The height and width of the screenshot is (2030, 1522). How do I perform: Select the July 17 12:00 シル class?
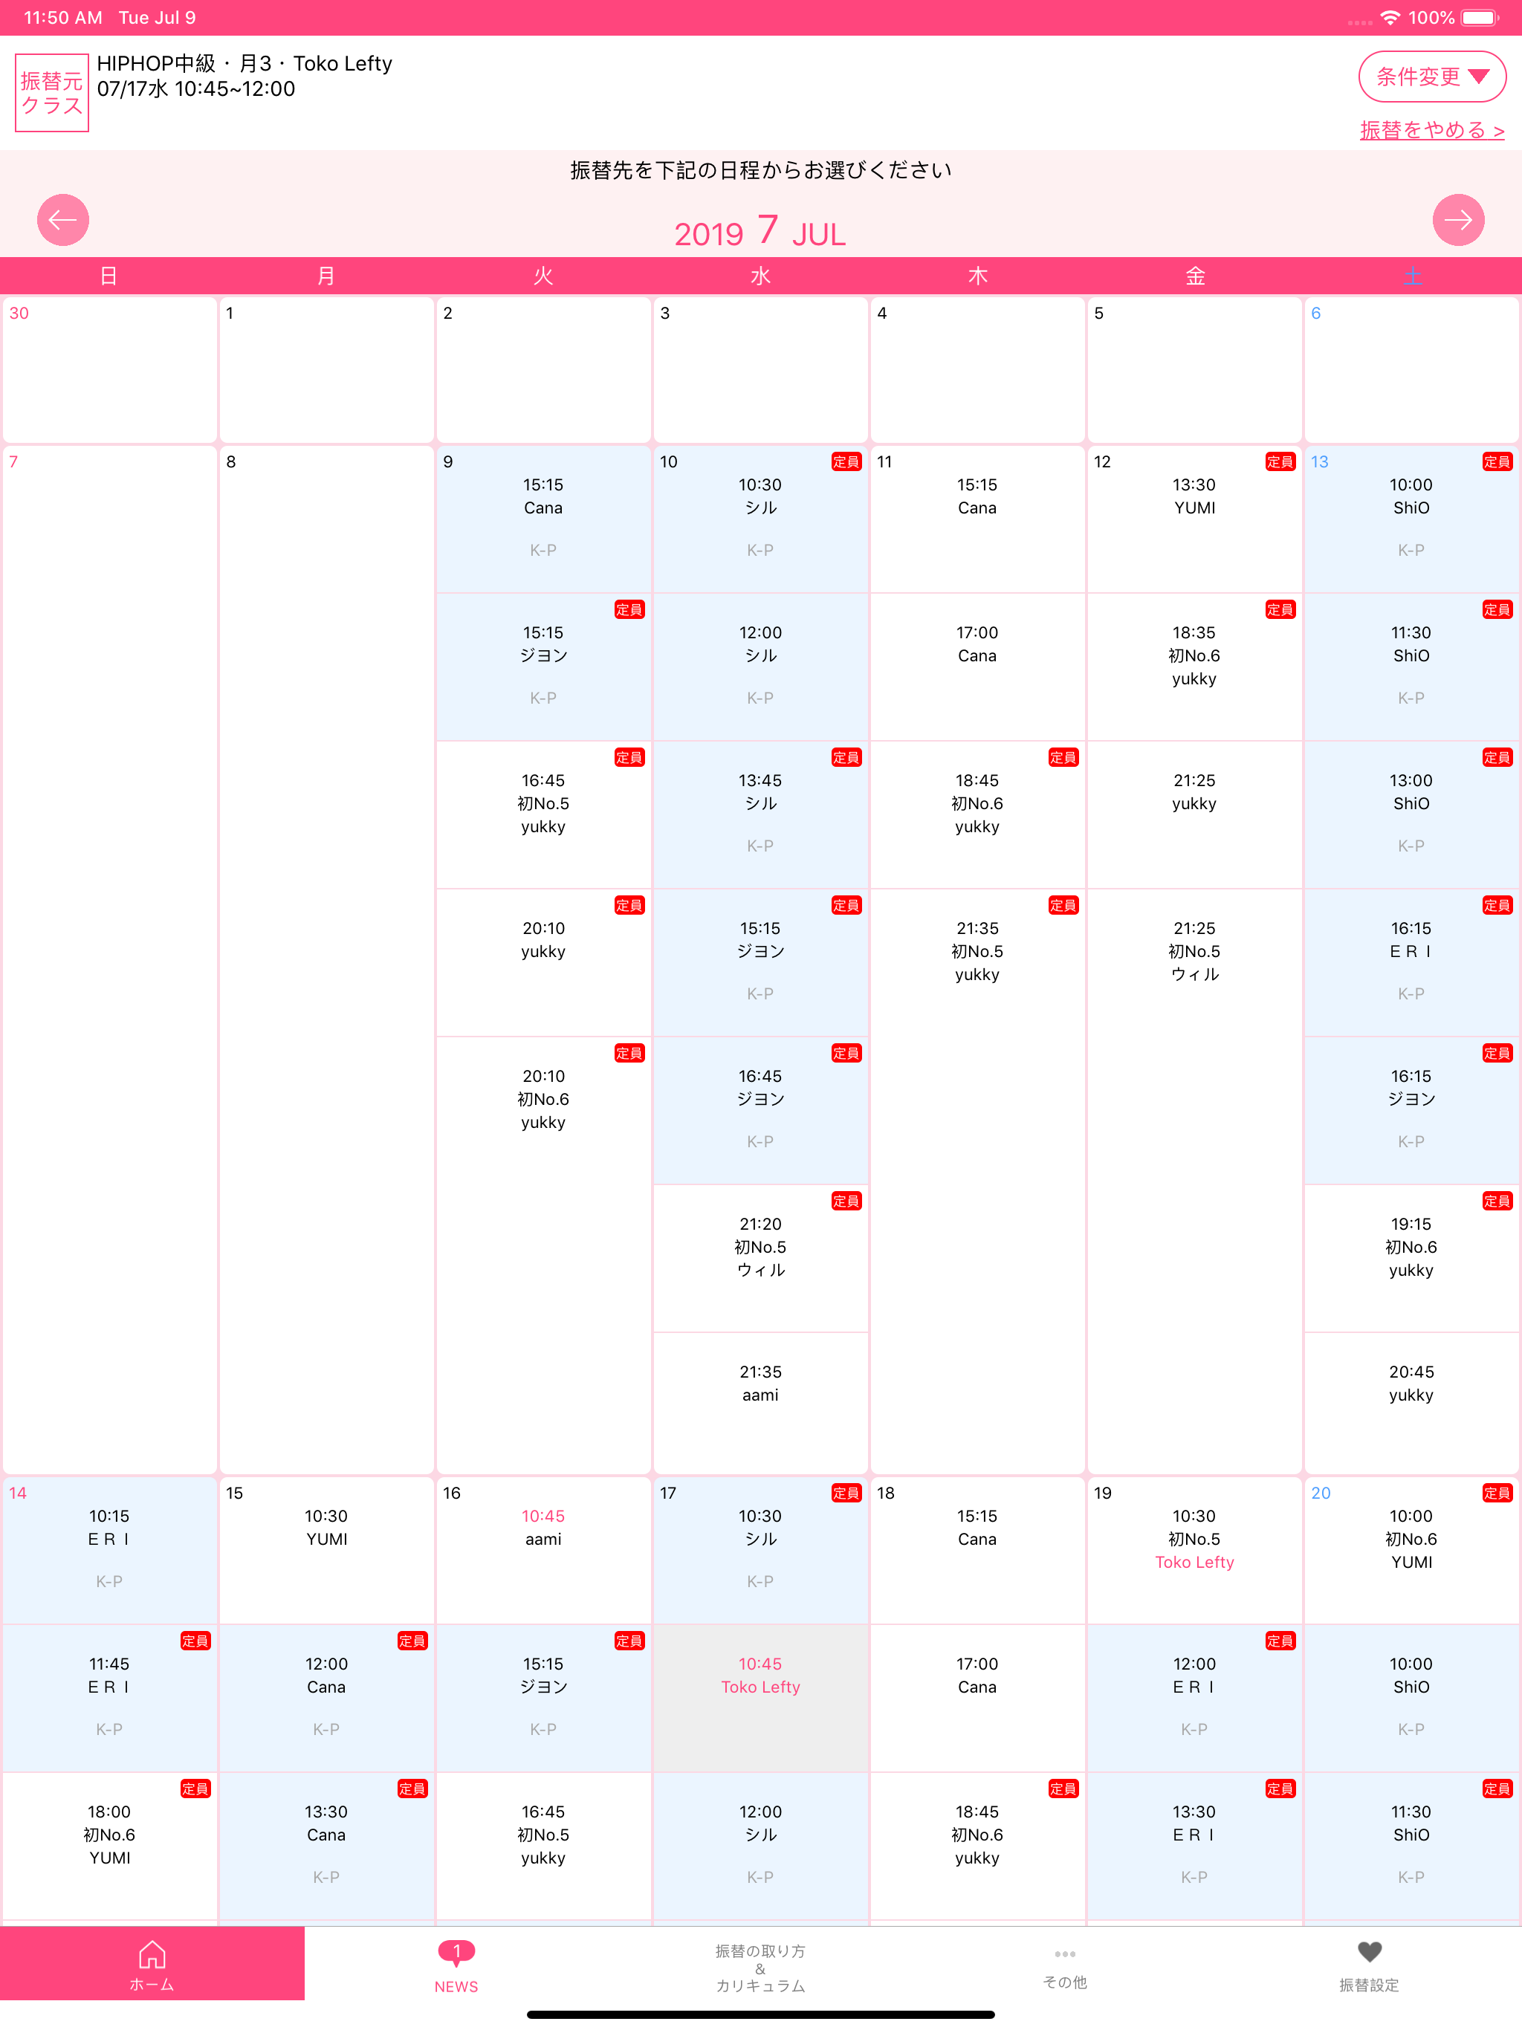[760, 1846]
